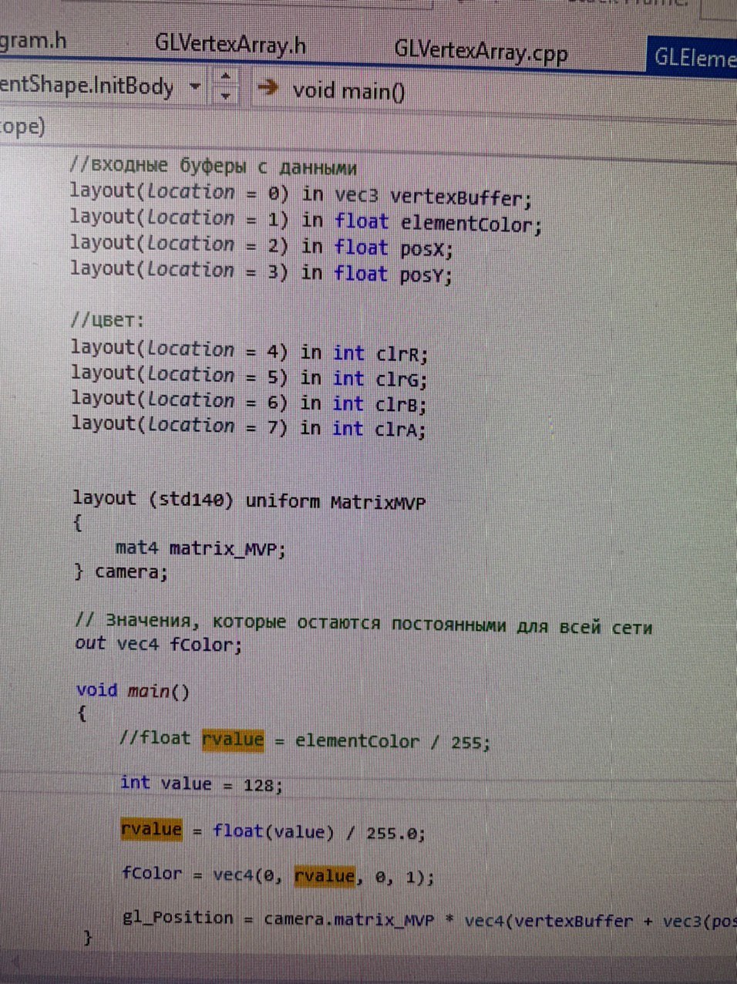Click '} camera;' closing the uniform block
737x984 pixels.
120,572
